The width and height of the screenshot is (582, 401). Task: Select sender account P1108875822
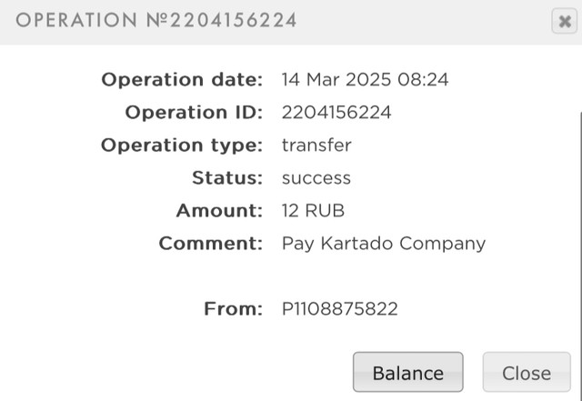[340, 309]
